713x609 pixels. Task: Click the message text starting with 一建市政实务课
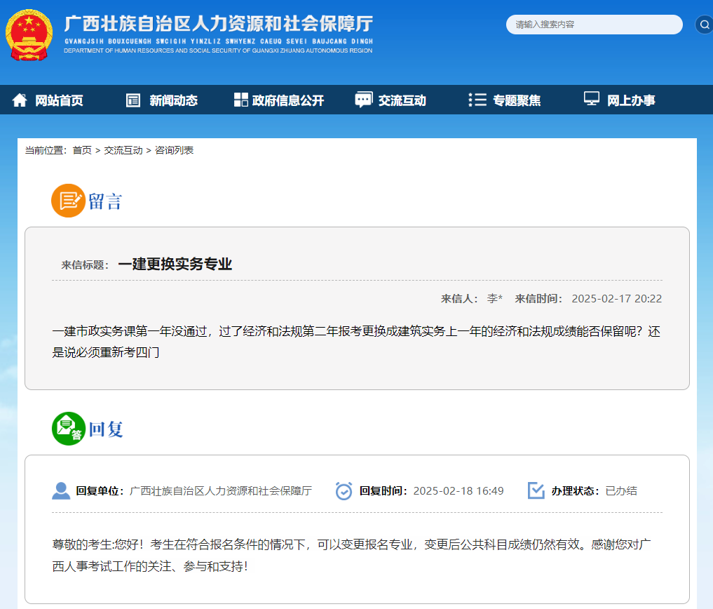pos(356,342)
